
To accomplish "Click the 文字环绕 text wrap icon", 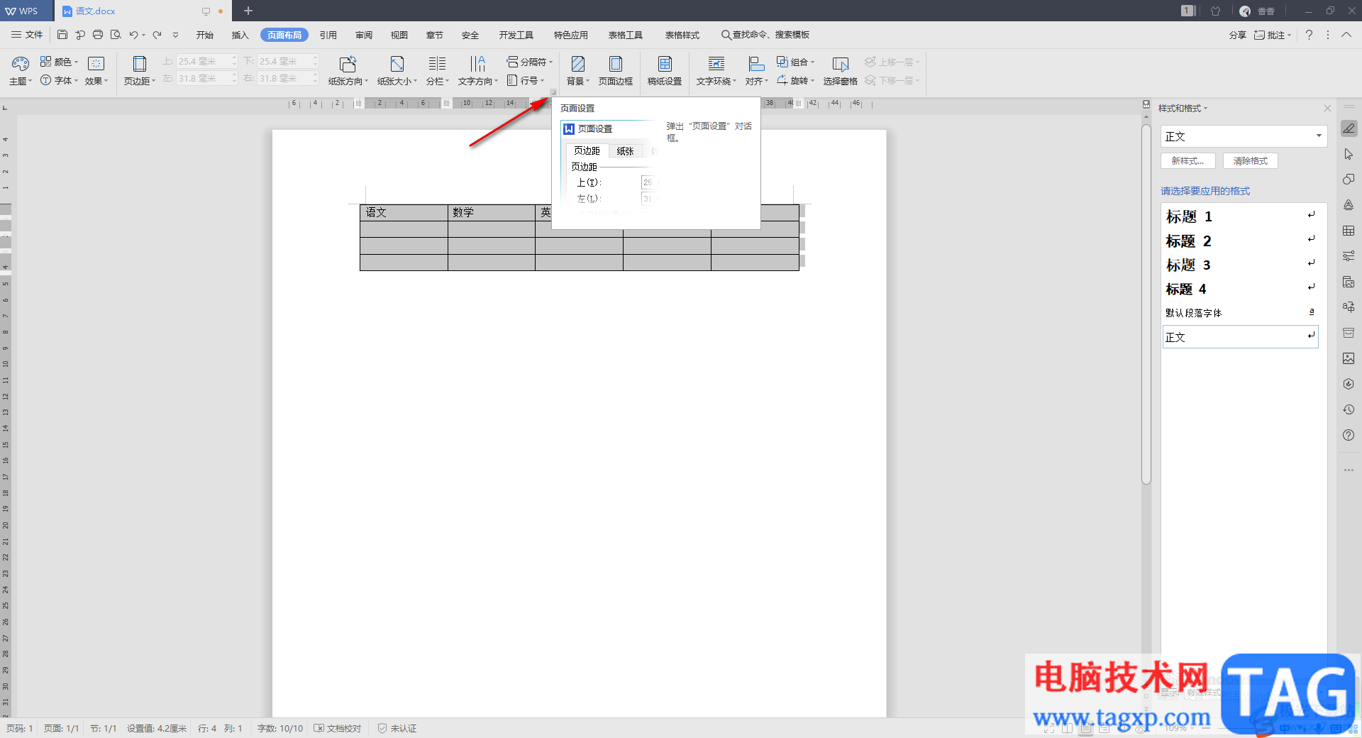I will pyautogui.click(x=716, y=64).
